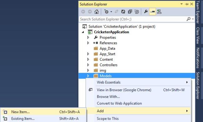Click the Collapse All icon

click(130, 12)
